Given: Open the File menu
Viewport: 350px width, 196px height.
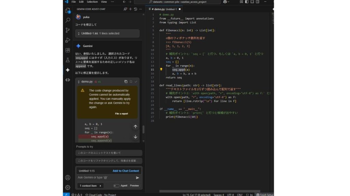Looking at the screenshot, I should tap(73, 2).
